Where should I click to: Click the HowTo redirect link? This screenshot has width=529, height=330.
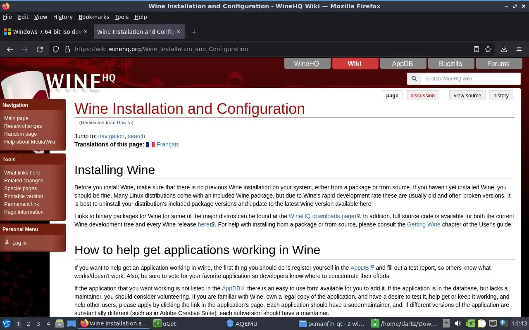click(124, 123)
